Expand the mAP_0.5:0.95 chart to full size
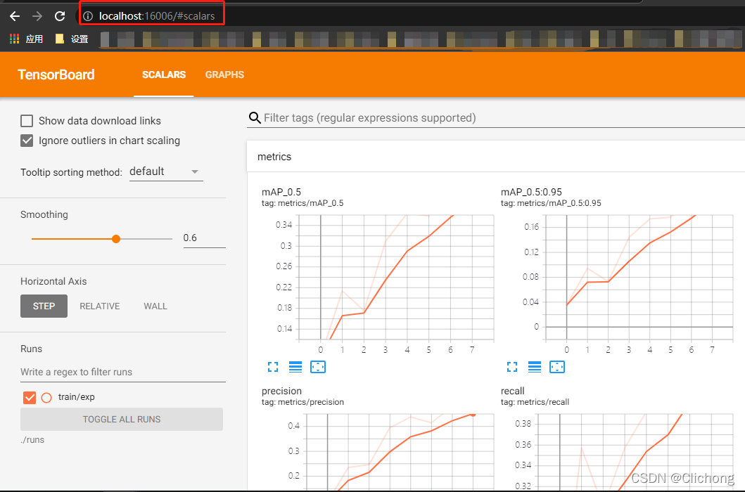 (512, 367)
